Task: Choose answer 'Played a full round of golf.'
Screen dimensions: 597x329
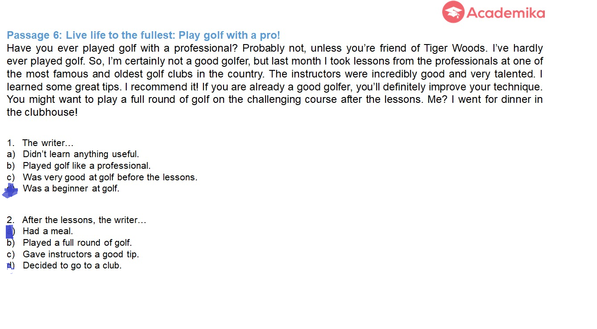Action: pyautogui.click(x=77, y=243)
